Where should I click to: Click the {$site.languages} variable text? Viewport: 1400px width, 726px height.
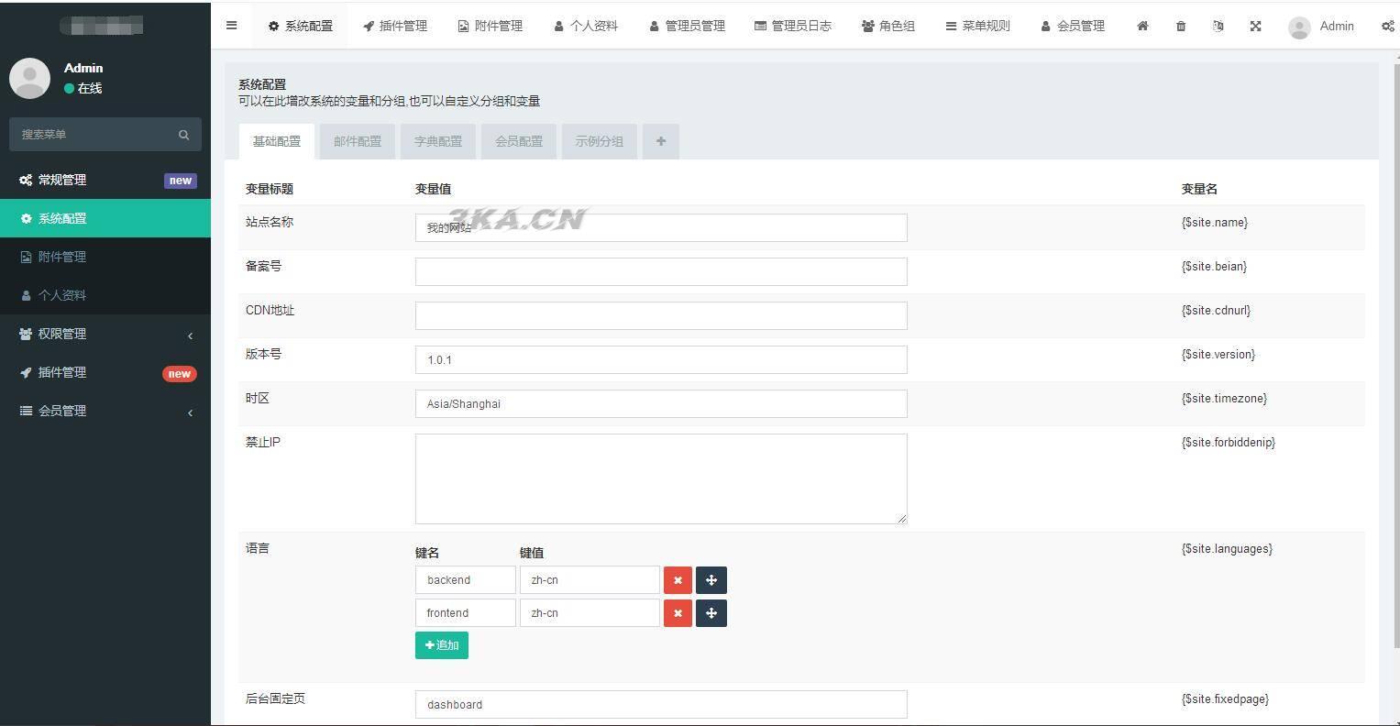click(x=1227, y=548)
